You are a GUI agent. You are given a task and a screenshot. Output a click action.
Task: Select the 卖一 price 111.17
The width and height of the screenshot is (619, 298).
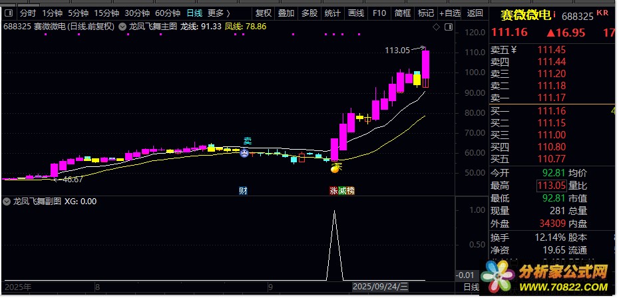[x=552, y=98]
